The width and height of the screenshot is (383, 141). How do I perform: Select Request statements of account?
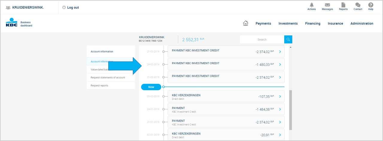click(111, 78)
